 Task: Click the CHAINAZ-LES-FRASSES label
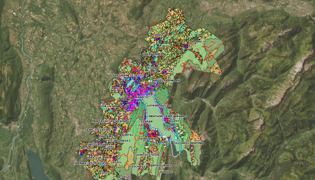(x=90, y=163)
